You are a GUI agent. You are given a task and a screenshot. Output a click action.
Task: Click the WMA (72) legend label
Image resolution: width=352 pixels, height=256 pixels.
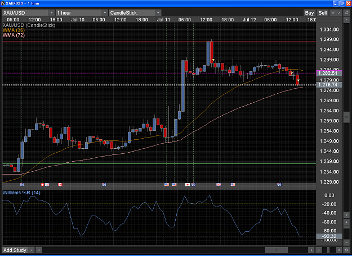click(x=14, y=35)
